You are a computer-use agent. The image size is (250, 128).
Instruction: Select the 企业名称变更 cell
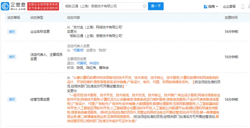pos(40,31)
